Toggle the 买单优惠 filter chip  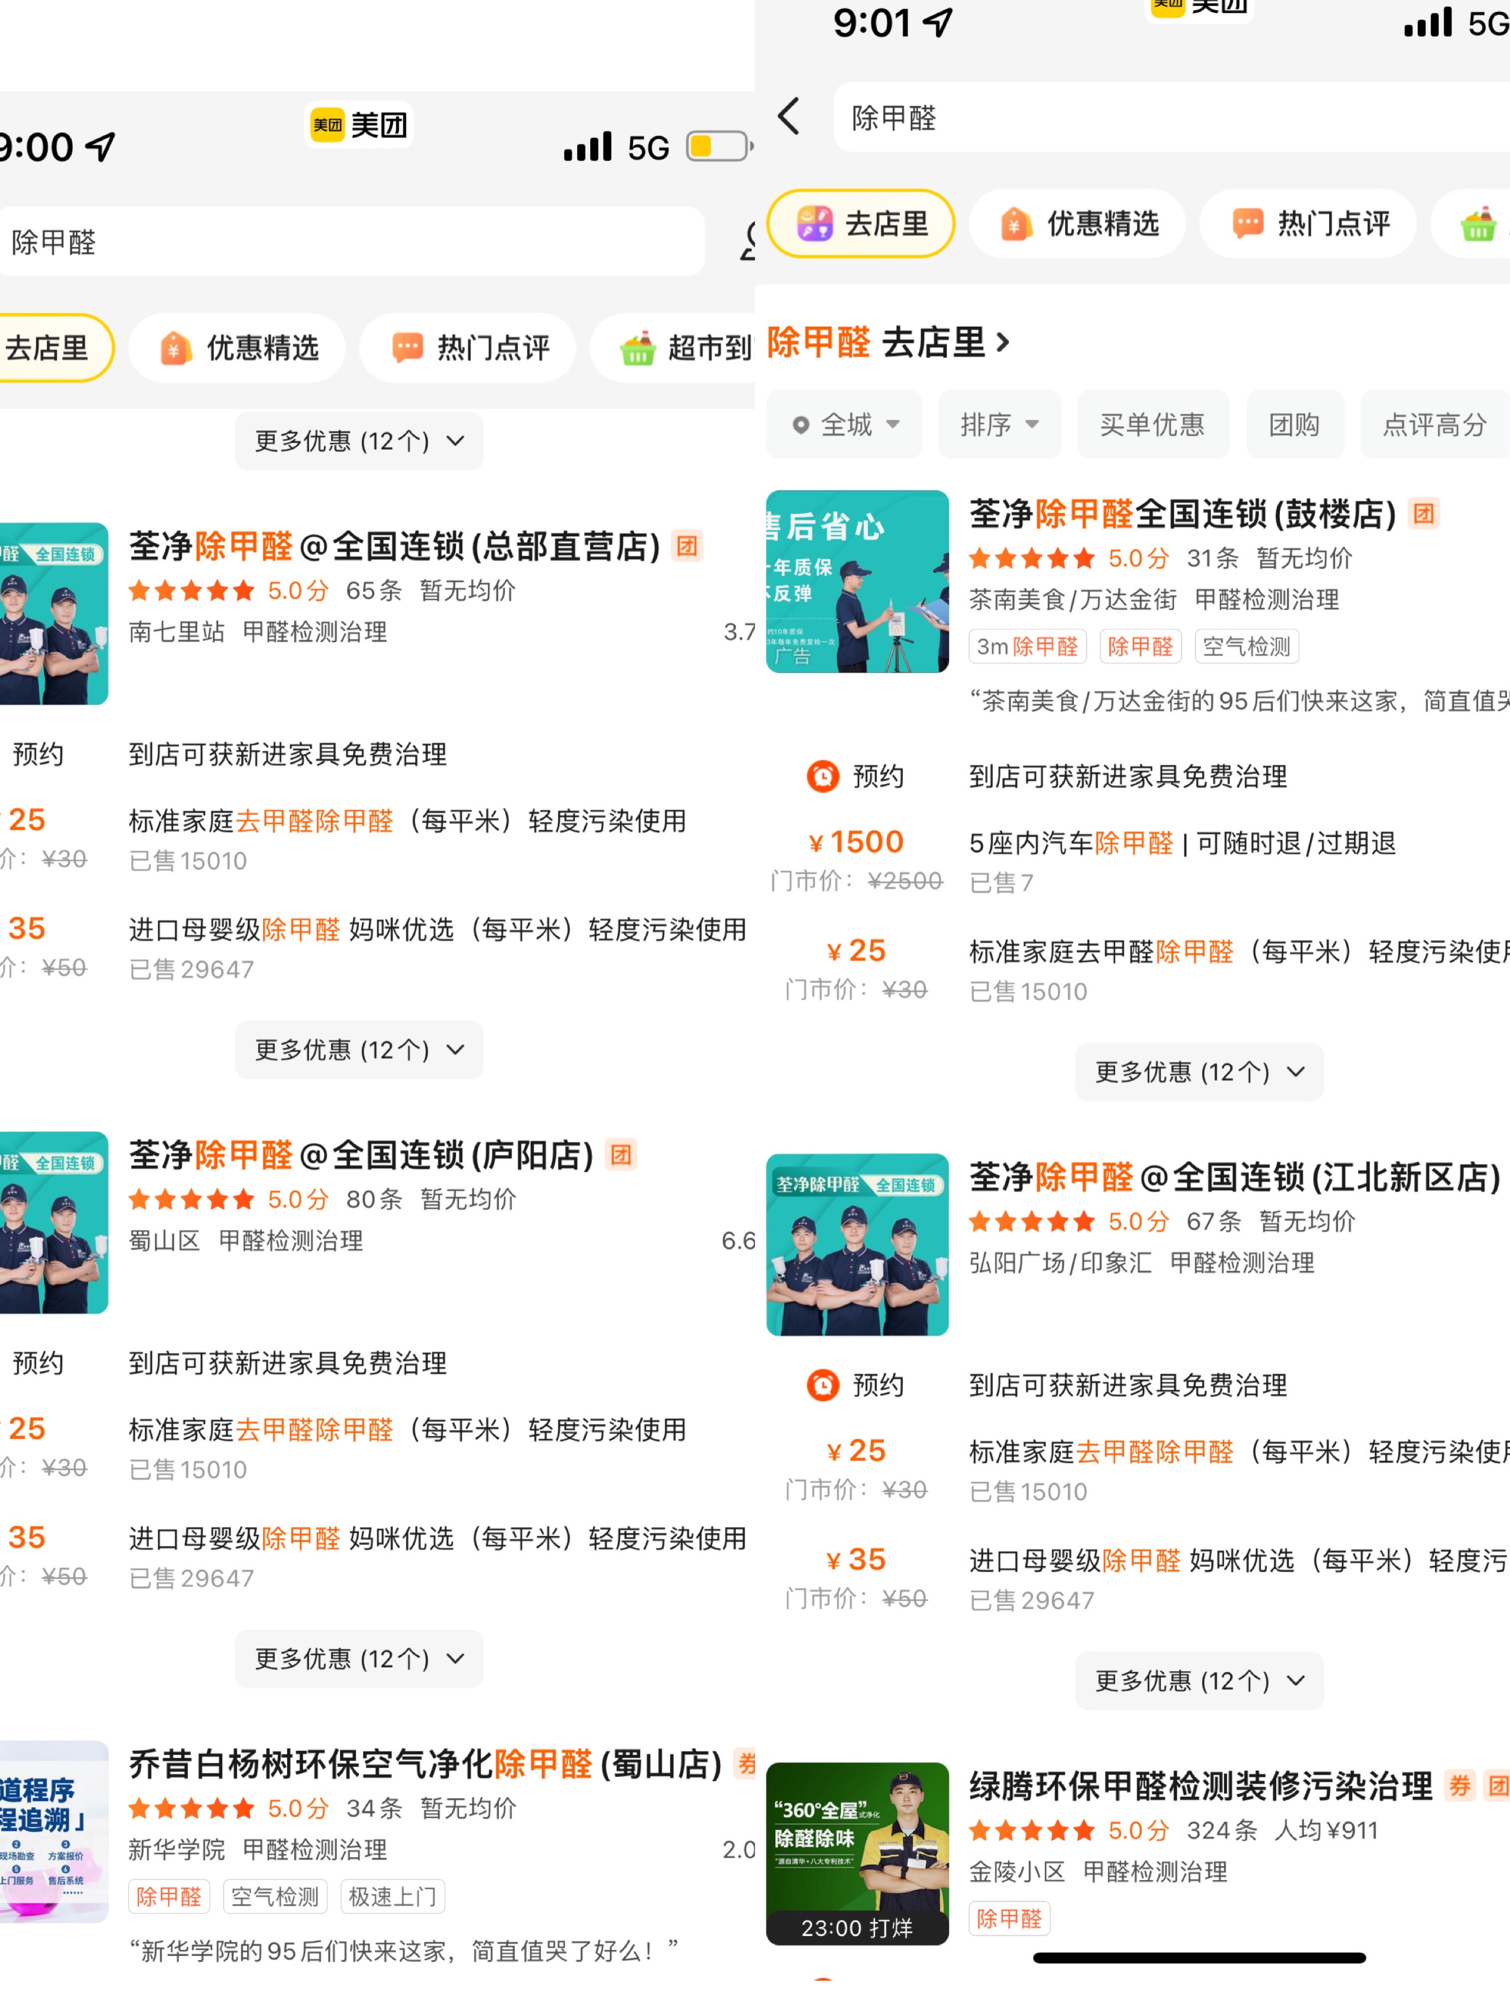click(1152, 424)
